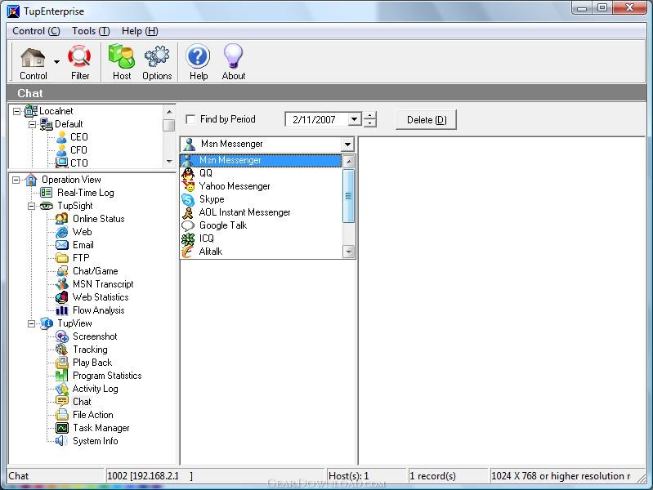This screenshot has width=653, height=490.
Task: Open the Filter lifebuoy tool
Action: (x=79, y=62)
